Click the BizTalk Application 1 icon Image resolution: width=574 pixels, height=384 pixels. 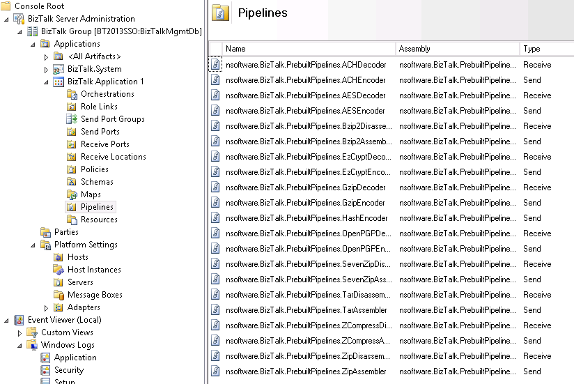click(59, 82)
